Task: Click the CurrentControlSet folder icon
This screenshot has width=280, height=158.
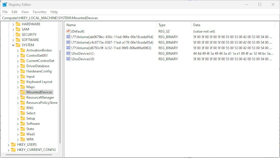Action: pyautogui.click(x=22, y=61)
